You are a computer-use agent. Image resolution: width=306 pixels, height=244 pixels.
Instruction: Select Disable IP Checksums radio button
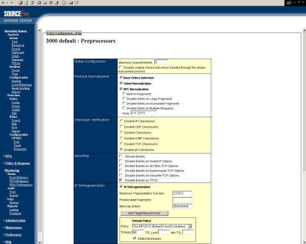point(121,121)
